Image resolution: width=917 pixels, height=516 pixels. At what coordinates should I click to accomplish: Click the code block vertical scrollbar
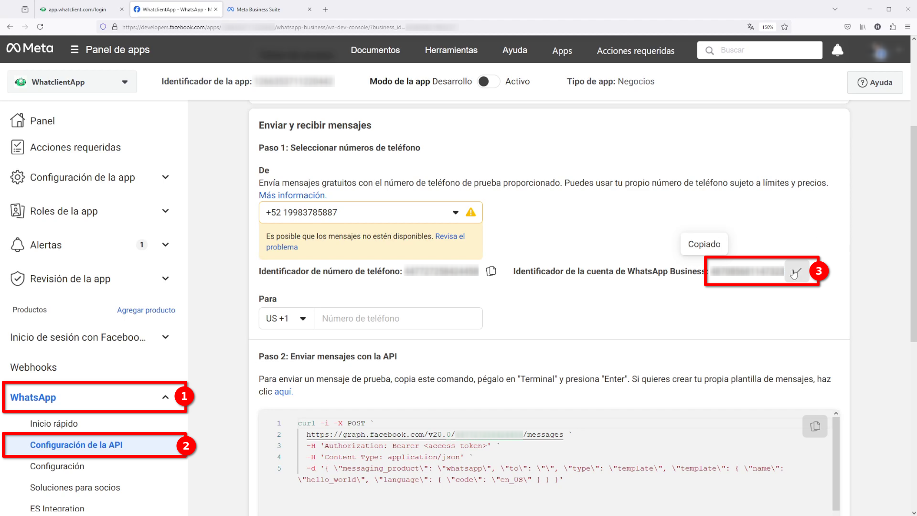tap(836, 462)
